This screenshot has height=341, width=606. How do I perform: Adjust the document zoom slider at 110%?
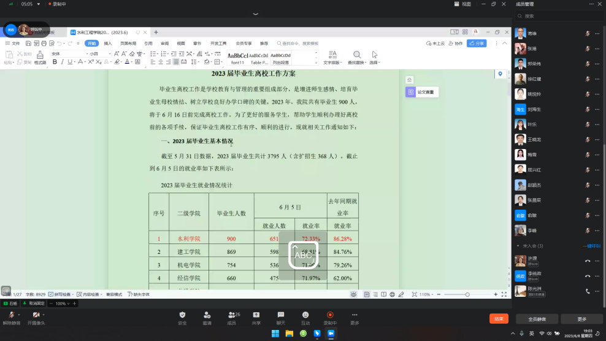(467, 294)
